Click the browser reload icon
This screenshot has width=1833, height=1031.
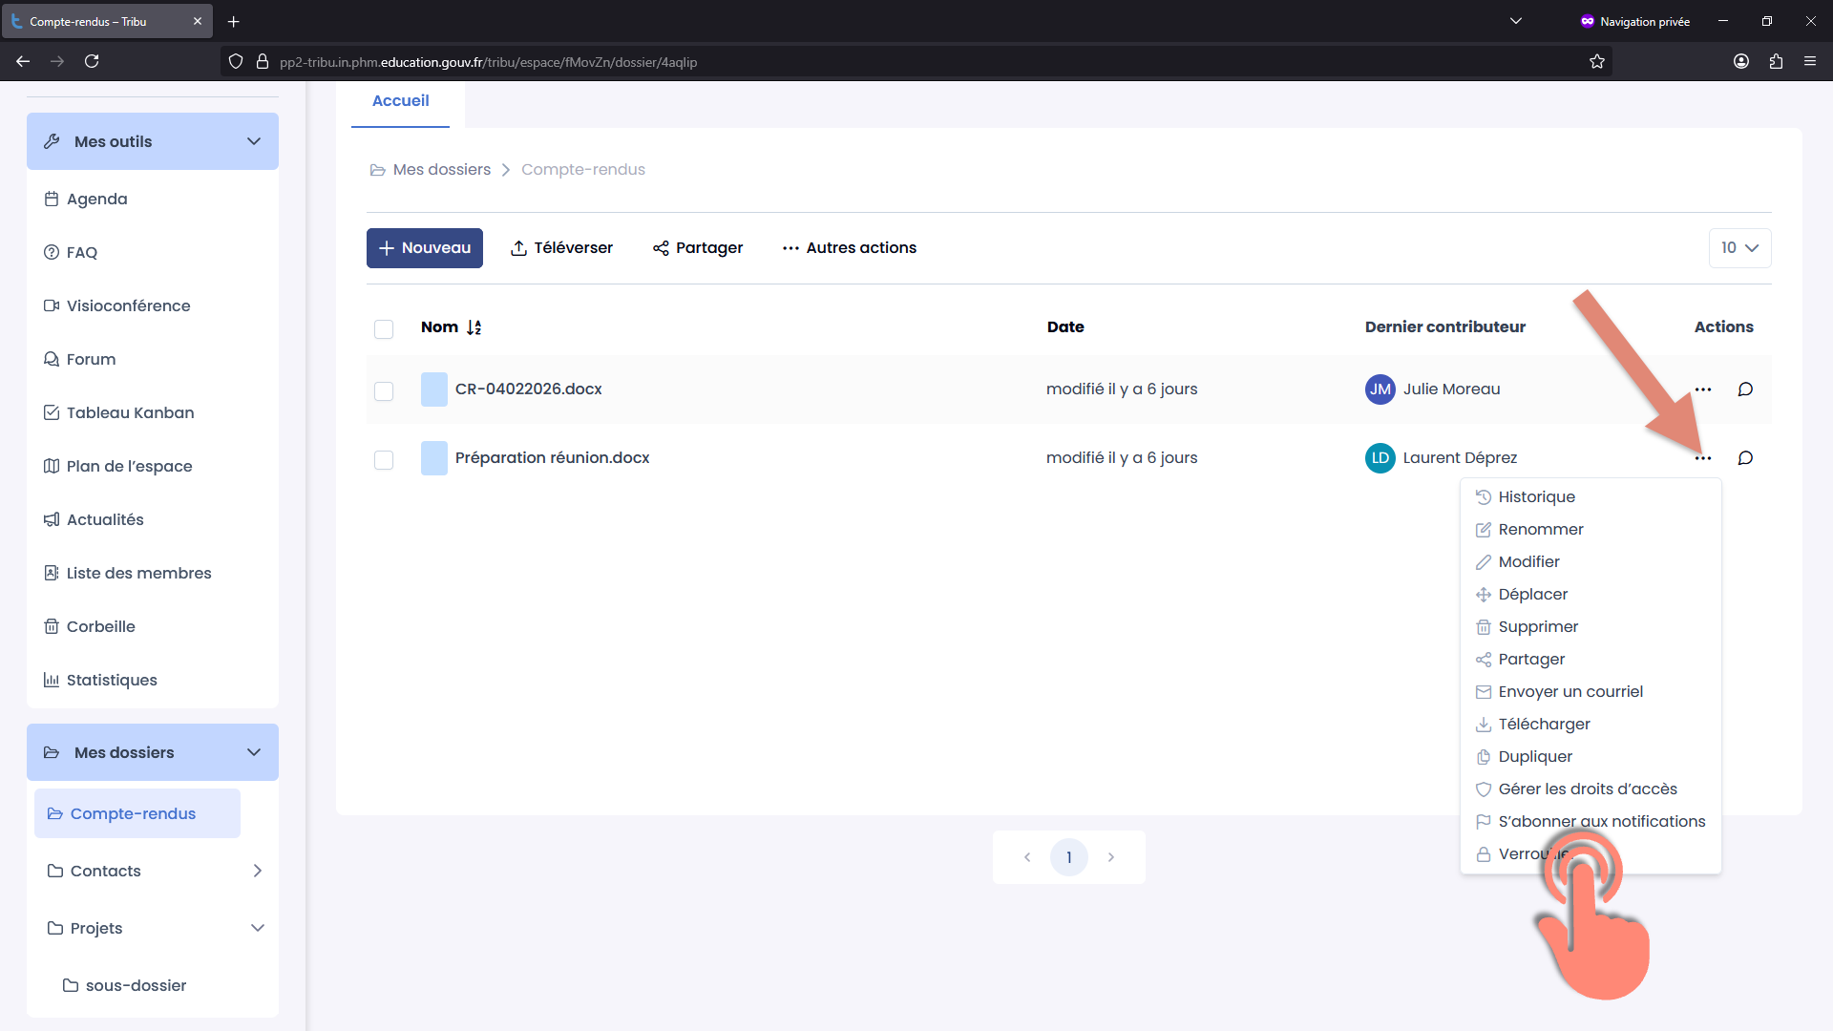[92, 61]
